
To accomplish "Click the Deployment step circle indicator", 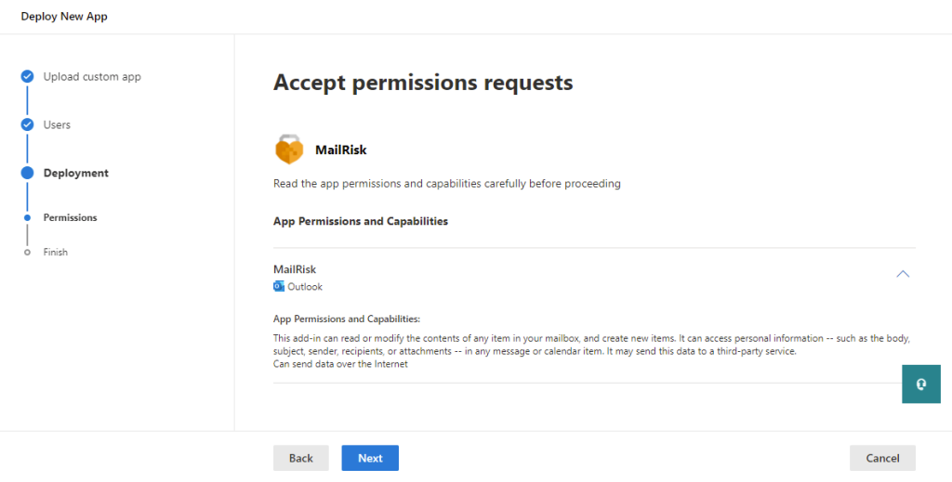I will pyautogui.click(x=28, y=173).
